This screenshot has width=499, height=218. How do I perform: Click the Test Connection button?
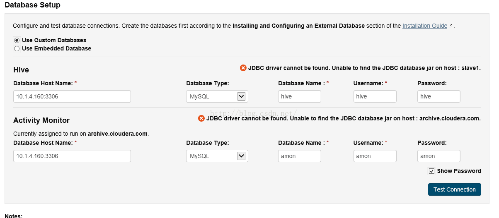pos(455,189)
